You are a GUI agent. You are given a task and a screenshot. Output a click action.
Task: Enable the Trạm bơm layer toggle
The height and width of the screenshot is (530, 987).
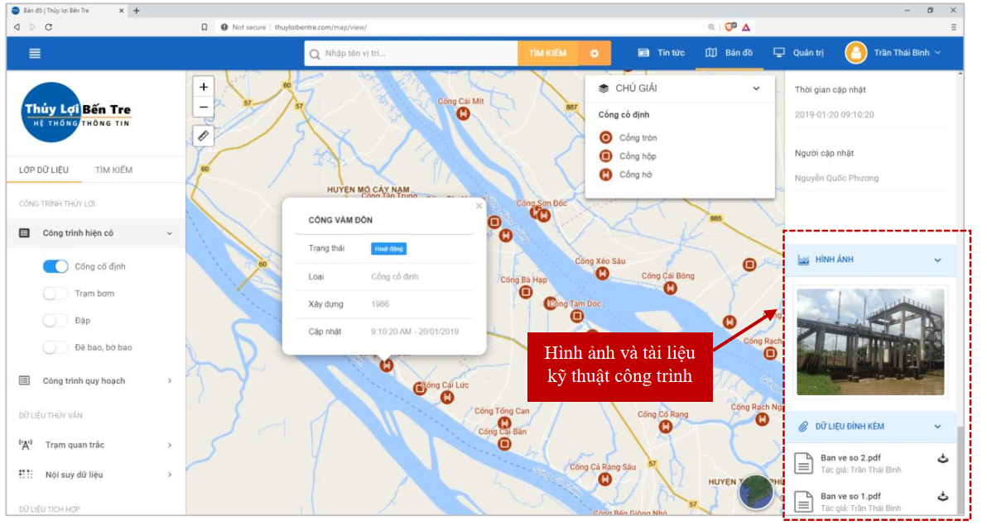pyautogui.click(x=55, y=294)
